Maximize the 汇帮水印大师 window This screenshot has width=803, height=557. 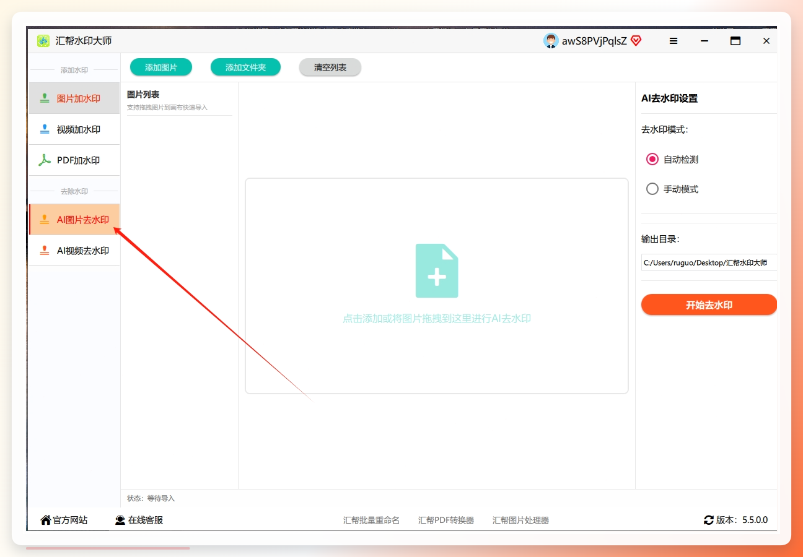[x=735, y=41]
